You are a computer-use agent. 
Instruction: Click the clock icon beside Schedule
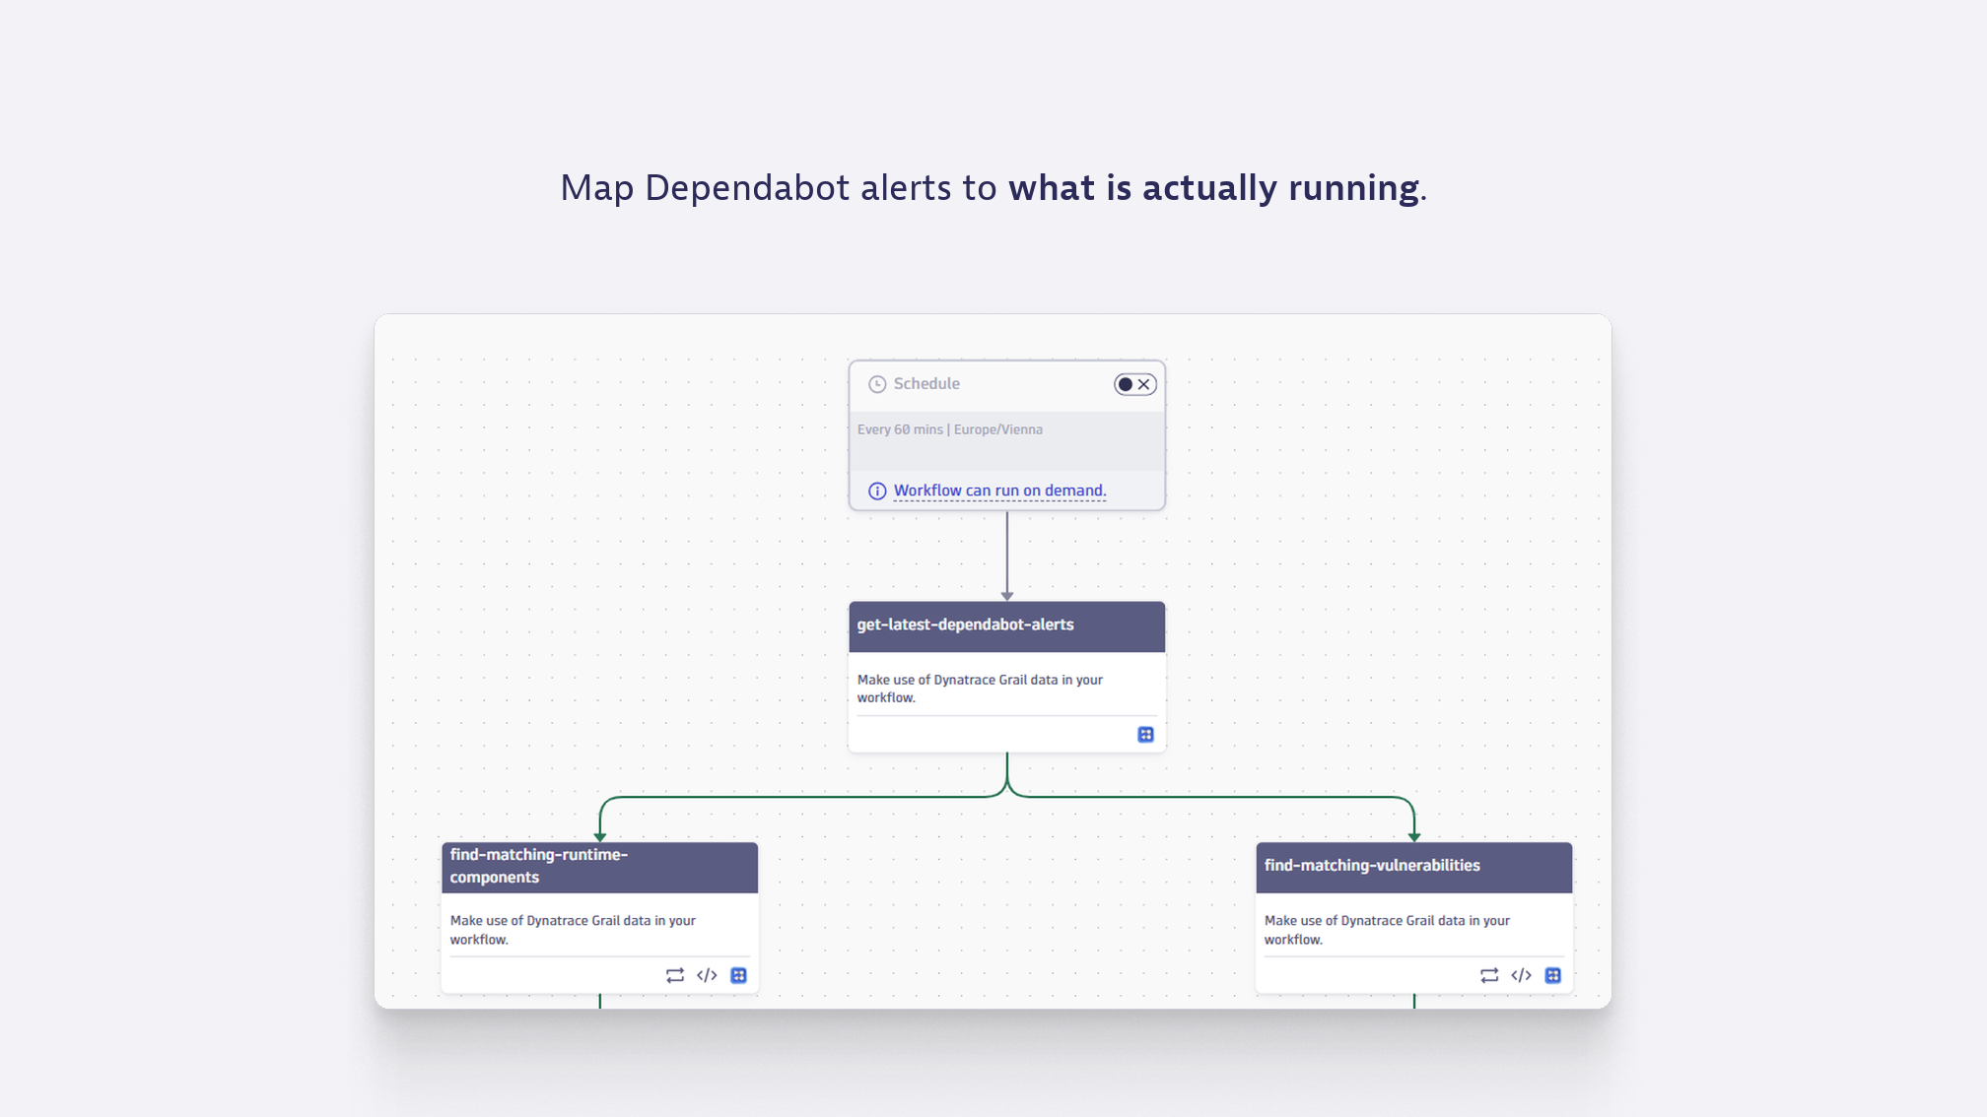click(876, 384)
